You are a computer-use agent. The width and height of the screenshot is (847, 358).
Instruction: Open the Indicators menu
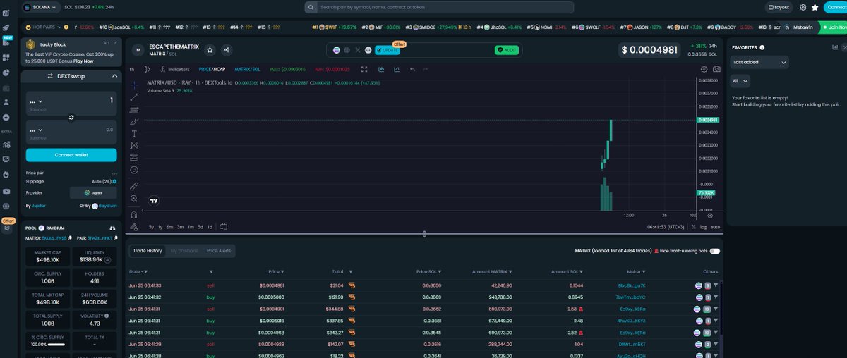[x=174, y=70]
